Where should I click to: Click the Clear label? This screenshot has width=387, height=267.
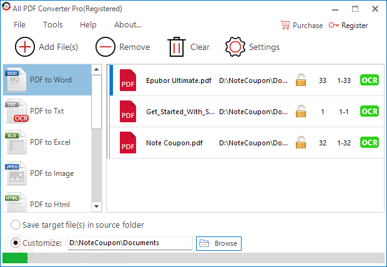pyautogui.click(x=200, y=47)
